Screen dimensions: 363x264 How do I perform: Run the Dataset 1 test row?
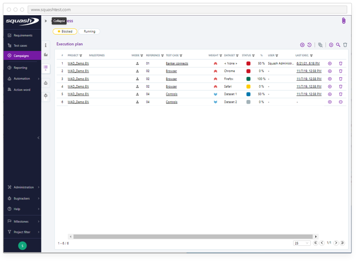pos(330,94)
